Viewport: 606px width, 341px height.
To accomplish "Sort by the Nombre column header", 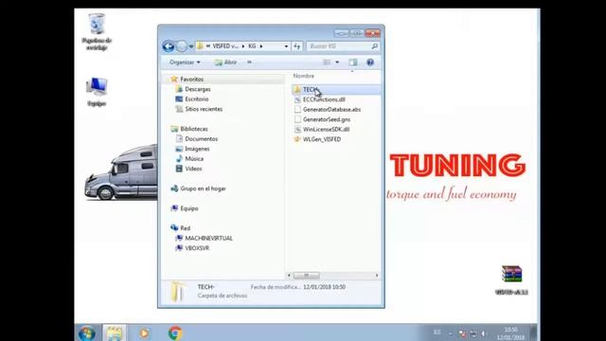I will click(x=304, y=76).
